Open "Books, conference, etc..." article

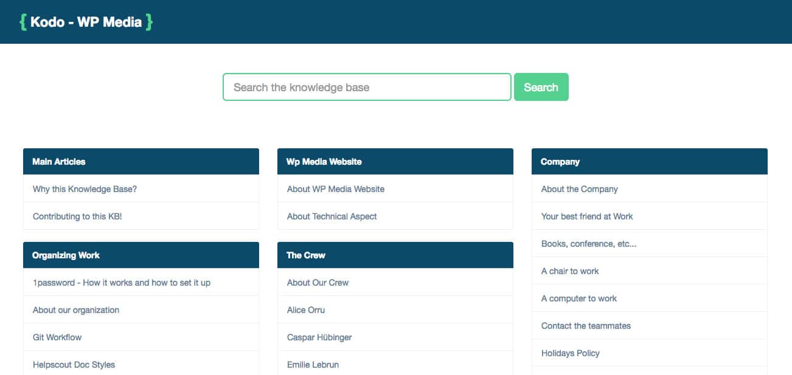click(x=650, y=244)
